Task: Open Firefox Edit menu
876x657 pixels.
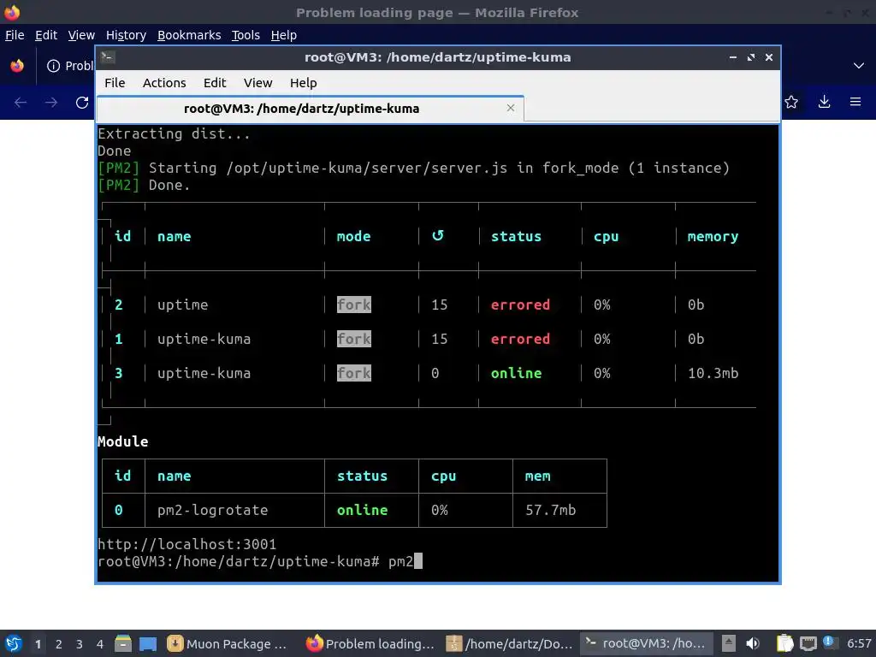Action: [46, 35]
